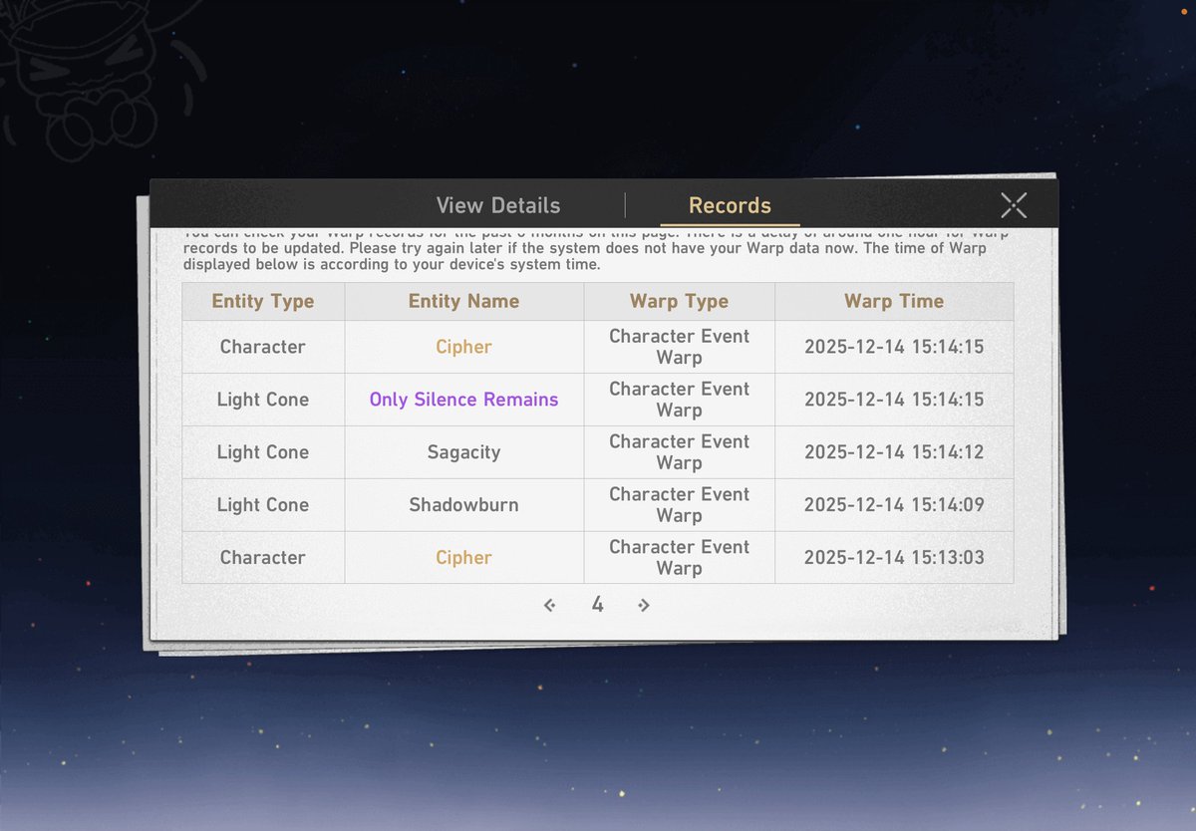Viewport: 1196px width, 831px height.
Task: Close the warp records window
Action: 1014,205
